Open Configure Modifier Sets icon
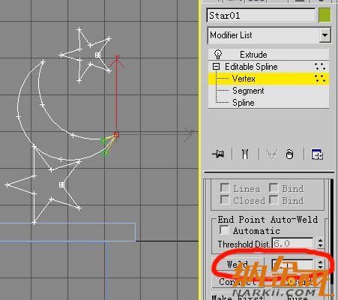The image size is (338, 300). 317,154
